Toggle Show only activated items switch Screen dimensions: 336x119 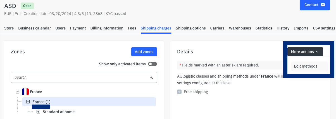point(152,64)
